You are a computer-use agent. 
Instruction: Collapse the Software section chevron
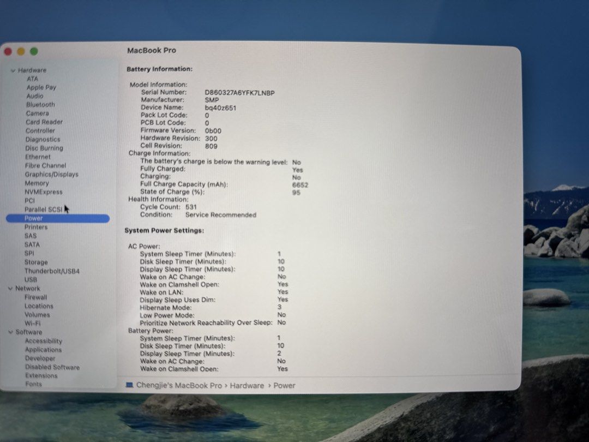[x=10, y=332]
